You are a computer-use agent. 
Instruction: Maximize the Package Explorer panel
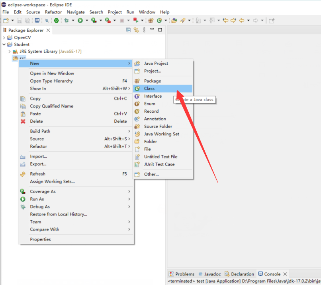click(160, 30)
